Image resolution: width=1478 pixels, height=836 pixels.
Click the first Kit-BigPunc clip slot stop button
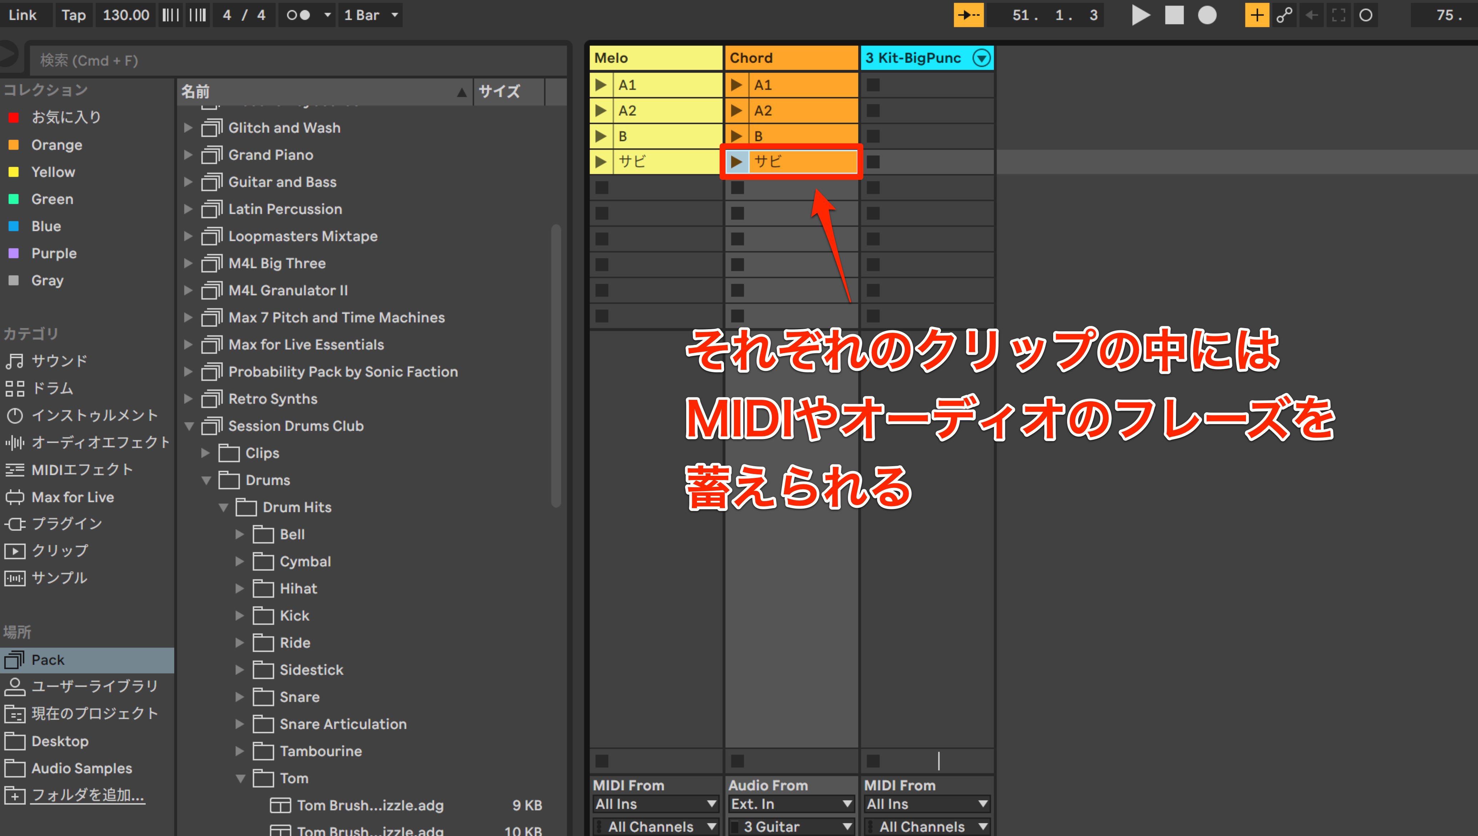pos(873,85)
